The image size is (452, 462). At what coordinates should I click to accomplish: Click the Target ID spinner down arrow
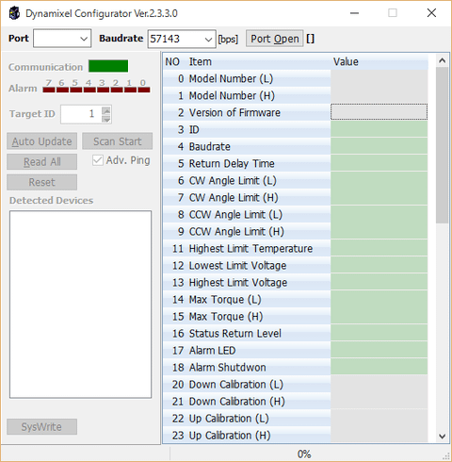pos(106,119)
